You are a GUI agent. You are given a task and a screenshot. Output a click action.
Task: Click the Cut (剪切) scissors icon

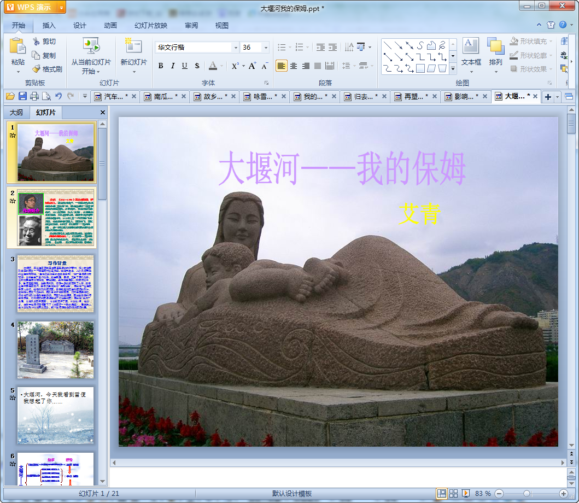[36, 42]
